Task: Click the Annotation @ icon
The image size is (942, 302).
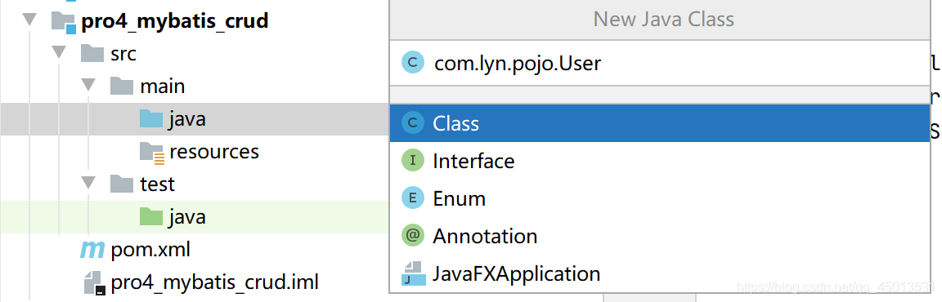Action: pyautogui.click(x=413, y=236)
